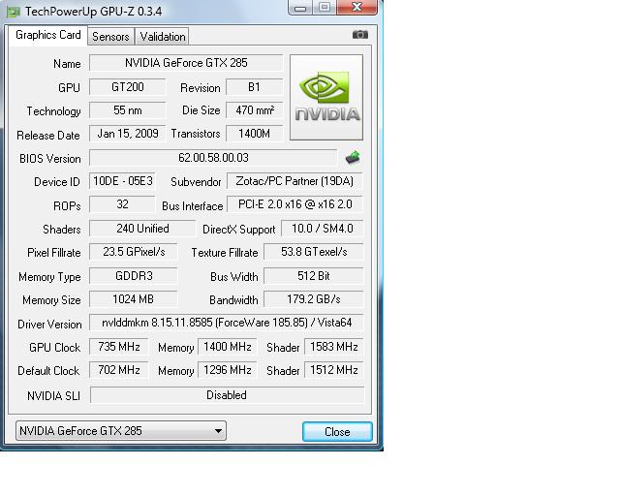This screenshot has height=496, width=620.
Task: Click the Shaders value 240 Unified
Action: 142,229
